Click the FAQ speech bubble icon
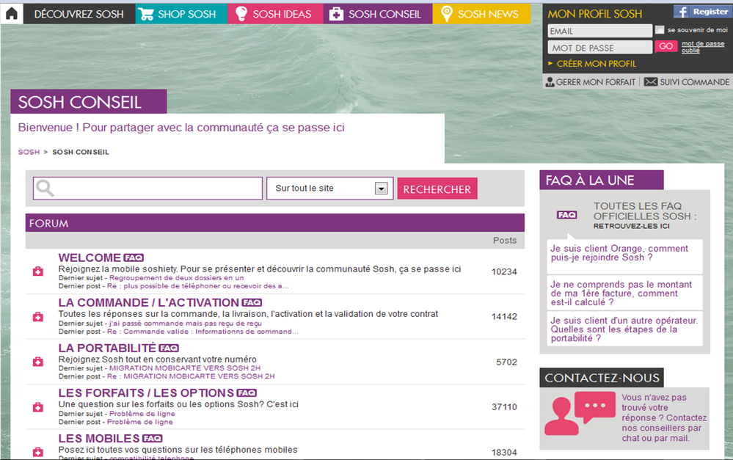Image resolution: width=733 pixels, height=460 pixels. (x=567, y=214)
